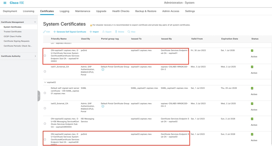Click info icon in ise02_External_CA row
Viewport: 272px width, 146px height.
click(x=103, y=106)
